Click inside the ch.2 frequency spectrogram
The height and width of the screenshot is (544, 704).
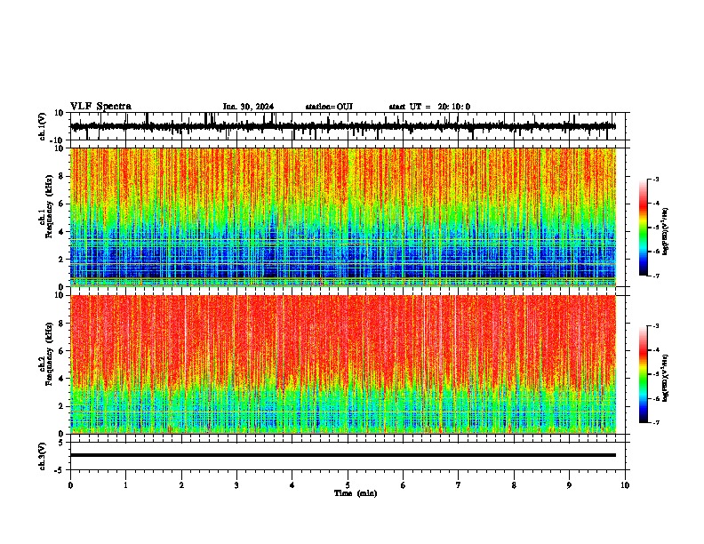coord(343,364)
